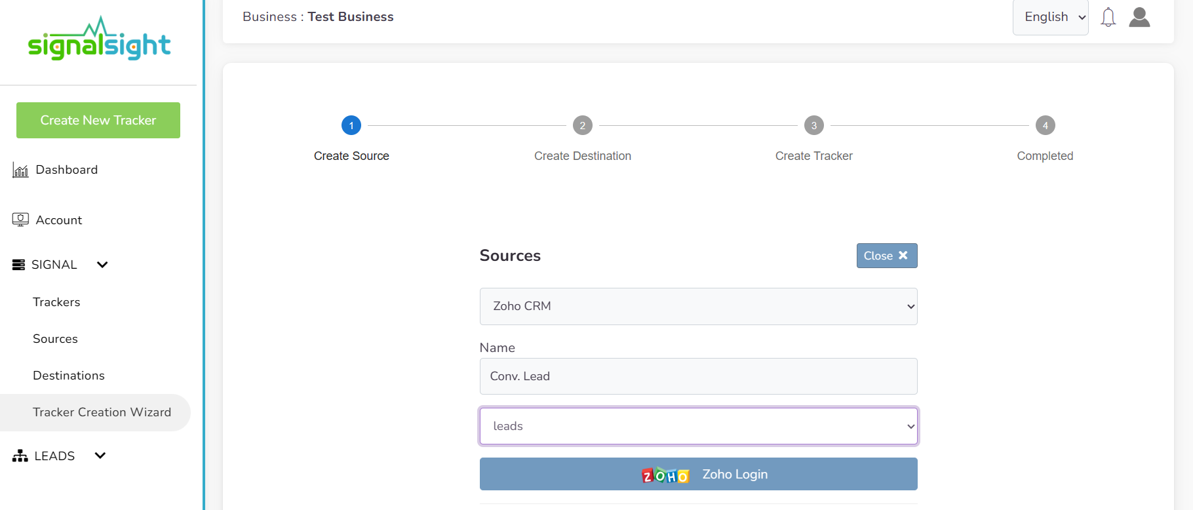Open the English language dropdown
The height and width of the screenshot is (510, 1193).
[x=1050, y=17]
